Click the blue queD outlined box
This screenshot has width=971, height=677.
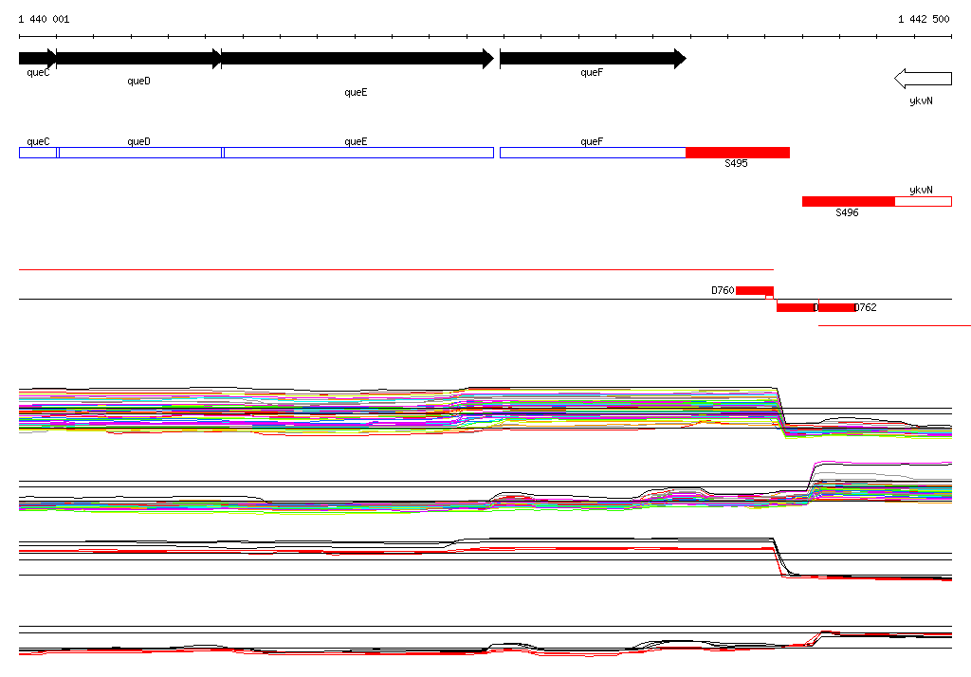click(x=140, y=153)
